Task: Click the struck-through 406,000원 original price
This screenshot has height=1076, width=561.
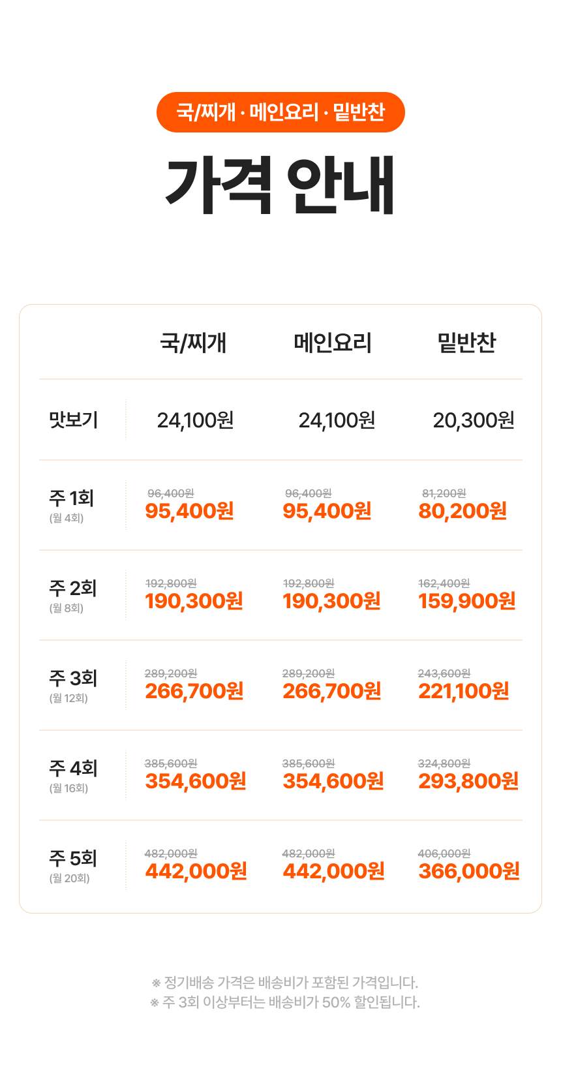Action: (x=444, y=853)
